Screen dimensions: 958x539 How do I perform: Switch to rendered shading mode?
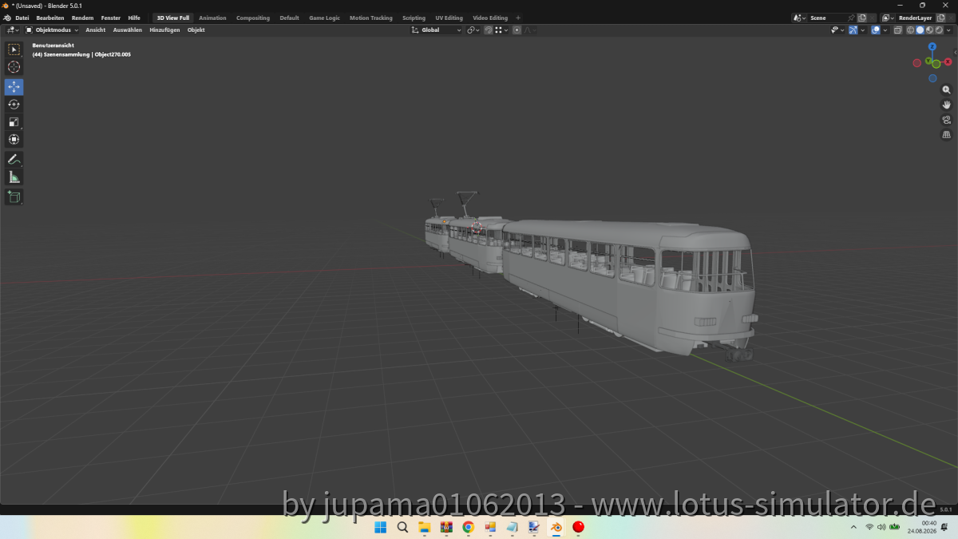point(939,30)
